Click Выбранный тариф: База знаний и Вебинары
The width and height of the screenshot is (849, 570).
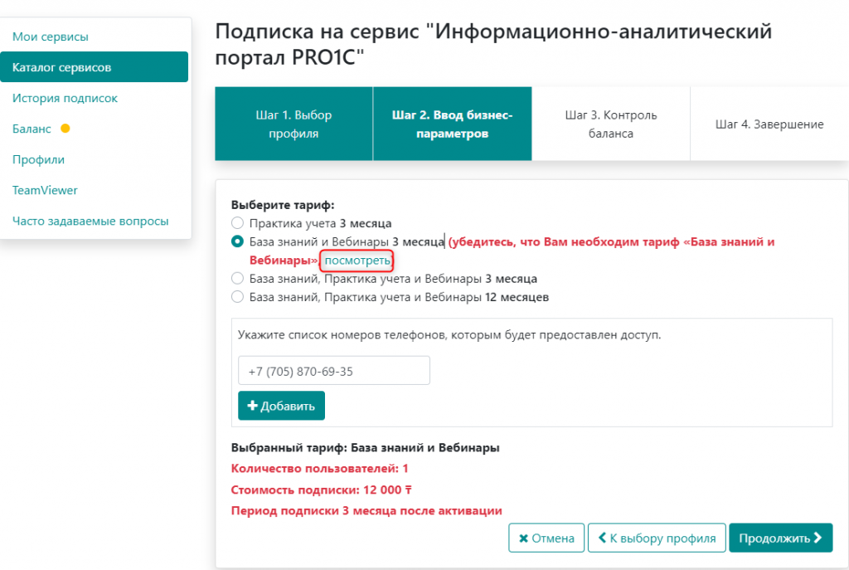point(365,447)
